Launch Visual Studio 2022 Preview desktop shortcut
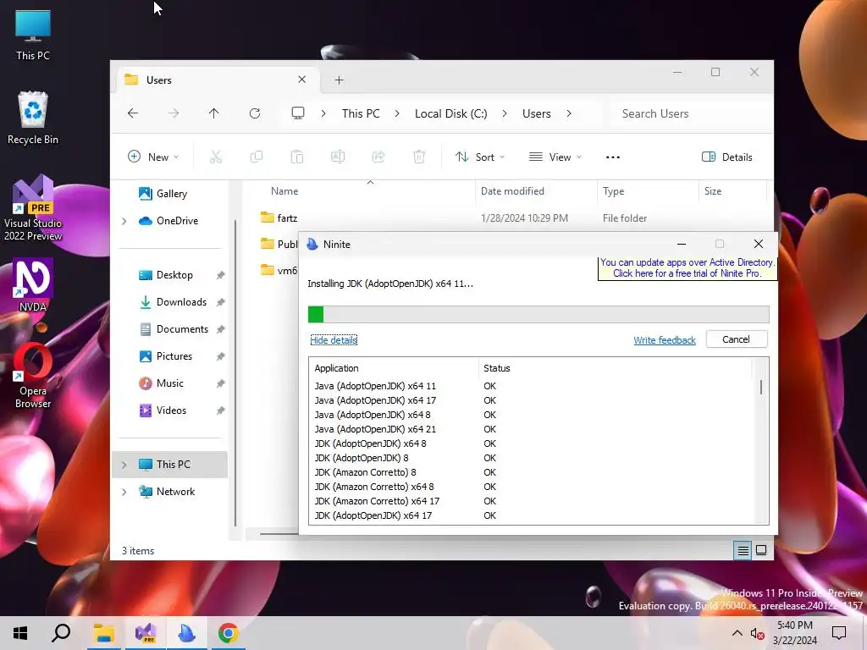This screenshot has height=650, width=867. [x=33, y=208]
